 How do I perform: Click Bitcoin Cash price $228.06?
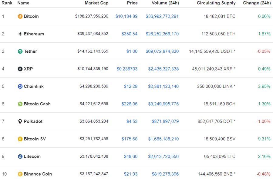pyautogui.click(x=129, y=104)
